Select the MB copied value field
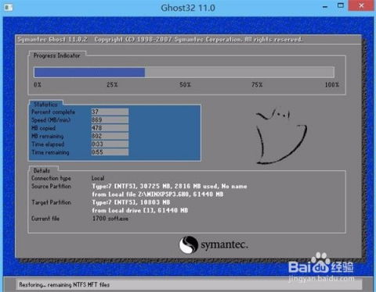 [110, 128]
